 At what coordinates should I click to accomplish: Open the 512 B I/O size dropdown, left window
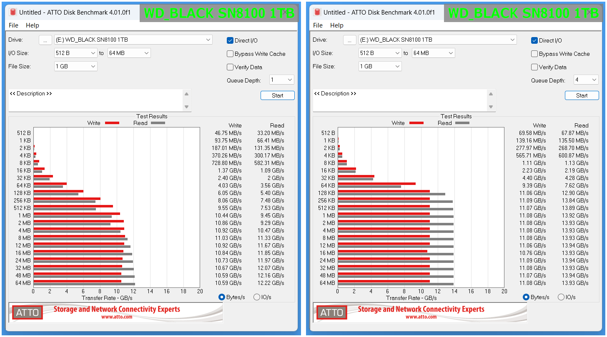tap(76, 53)
